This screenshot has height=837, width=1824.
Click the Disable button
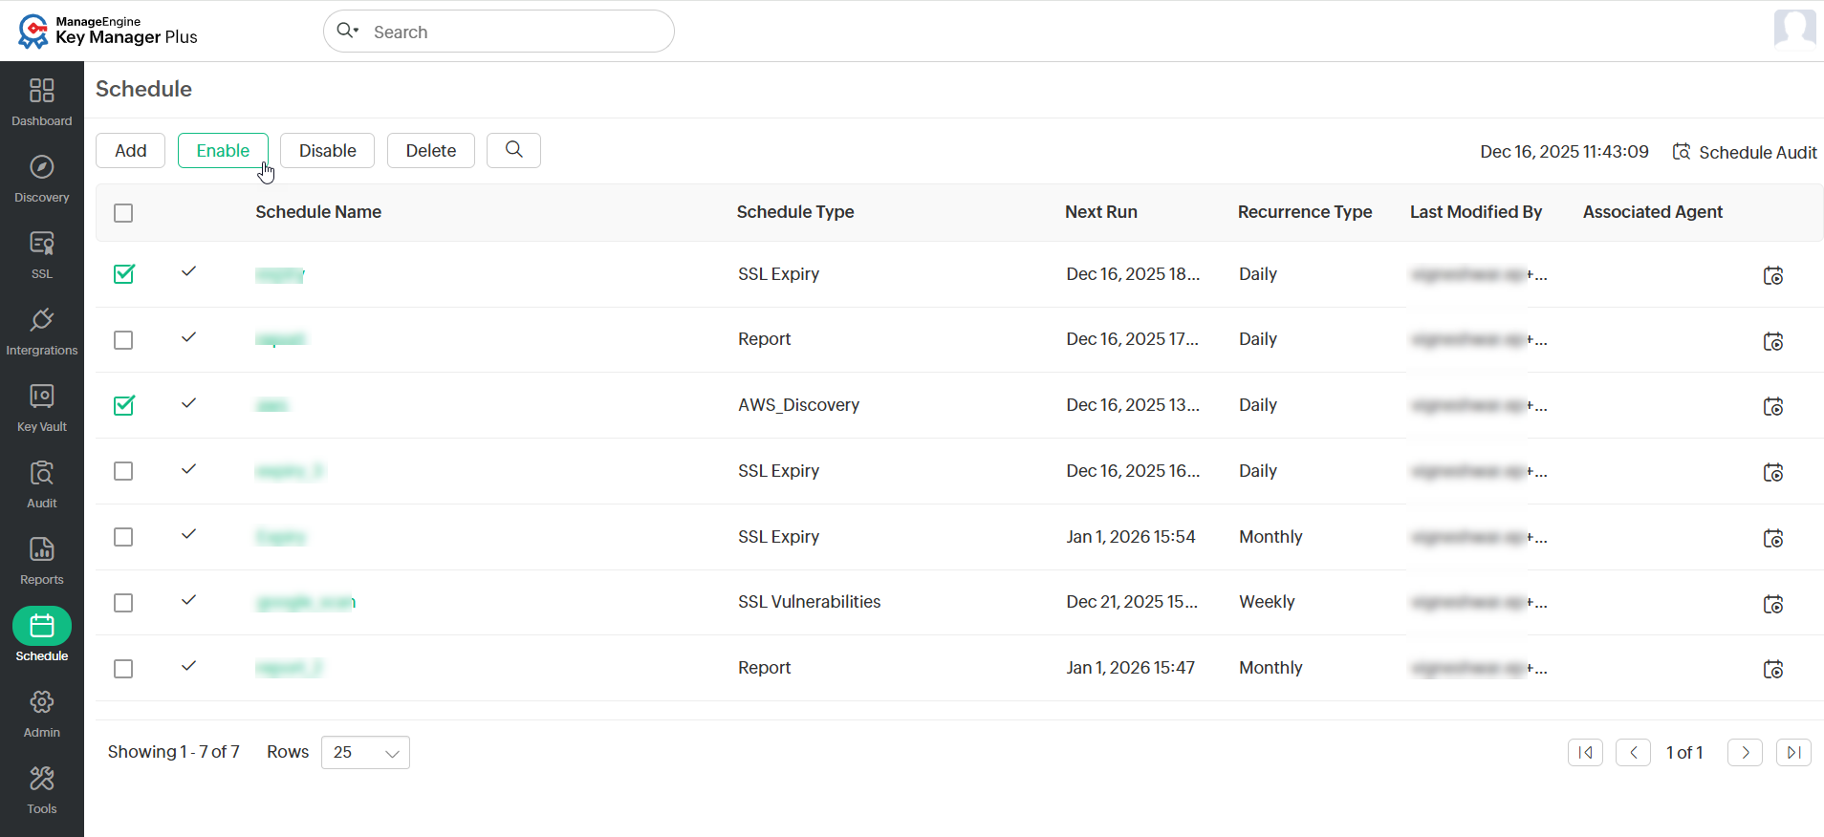(327, 150)
